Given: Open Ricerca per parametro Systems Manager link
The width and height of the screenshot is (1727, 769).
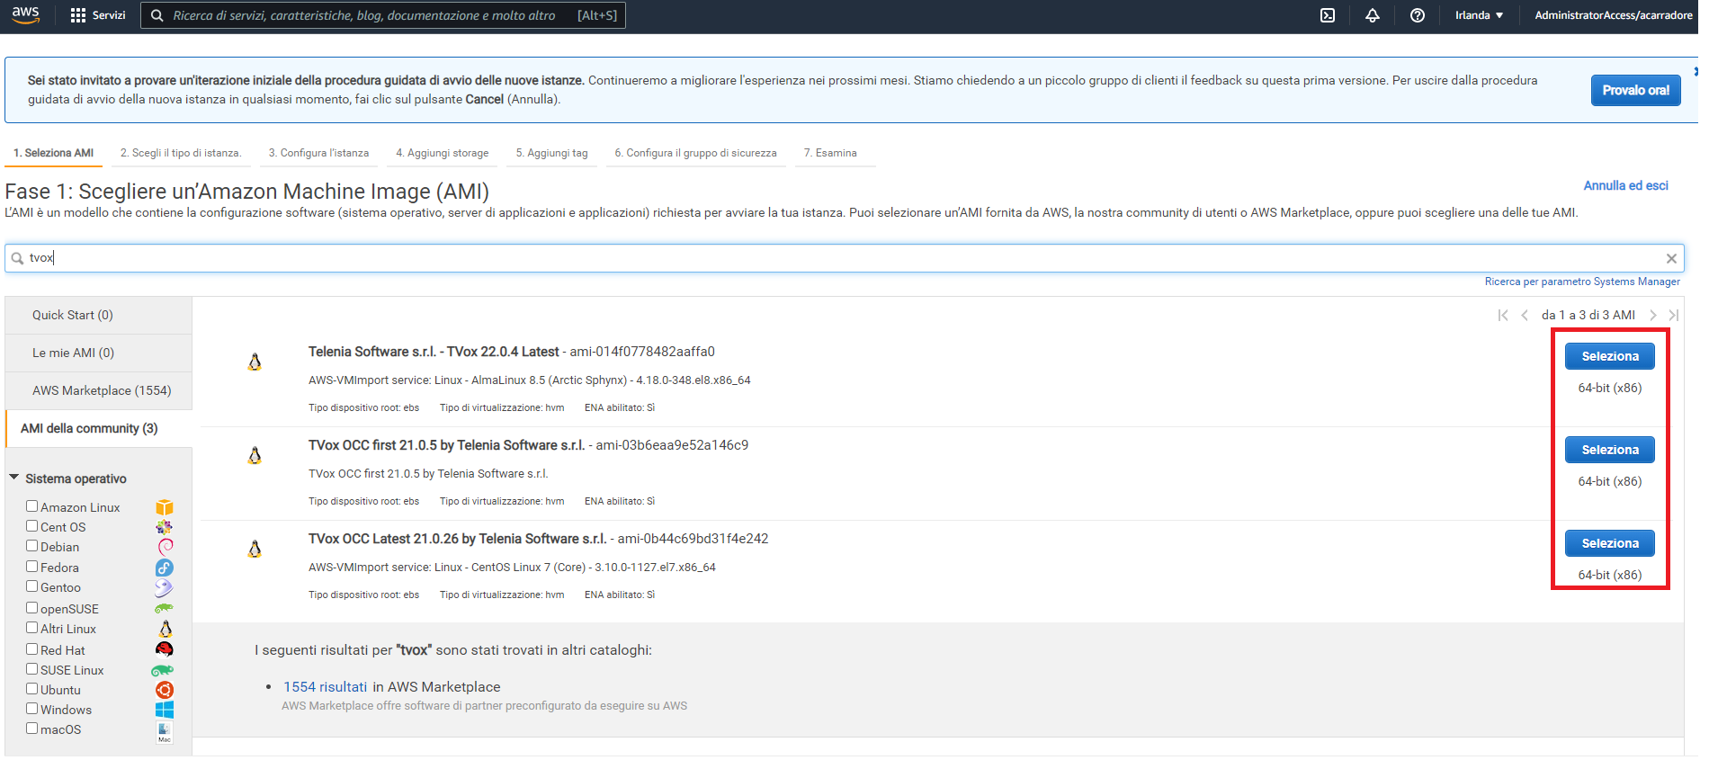Looking at the screenshot, I should [x=1582, y=282].
